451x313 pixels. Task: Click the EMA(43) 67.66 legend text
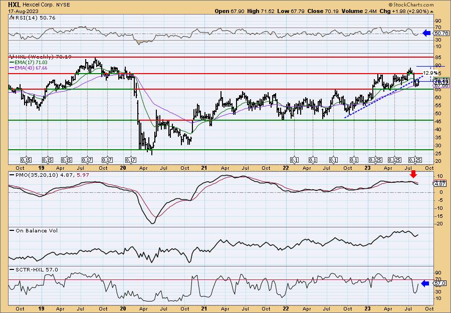(x=31, y=68)
